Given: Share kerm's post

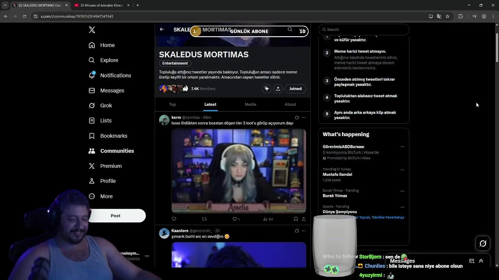Looking at the screenshot, I should click(x=304, y=219).
